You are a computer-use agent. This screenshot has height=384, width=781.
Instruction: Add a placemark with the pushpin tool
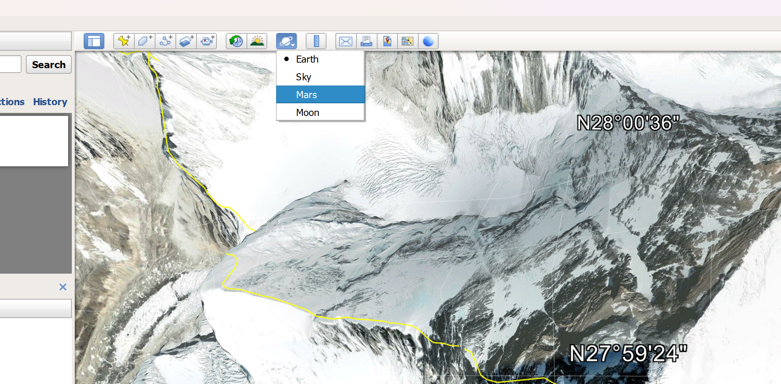pyautogui.click(x=124, y=41)
